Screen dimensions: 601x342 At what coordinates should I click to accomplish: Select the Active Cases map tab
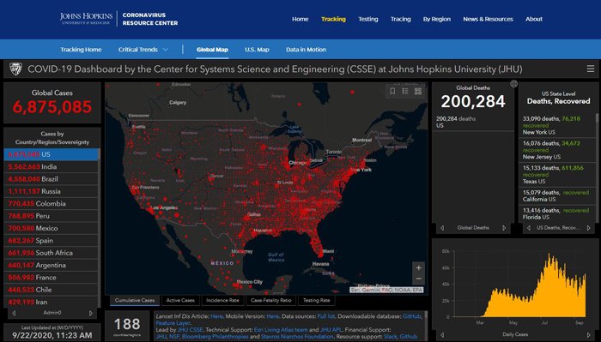180,301
